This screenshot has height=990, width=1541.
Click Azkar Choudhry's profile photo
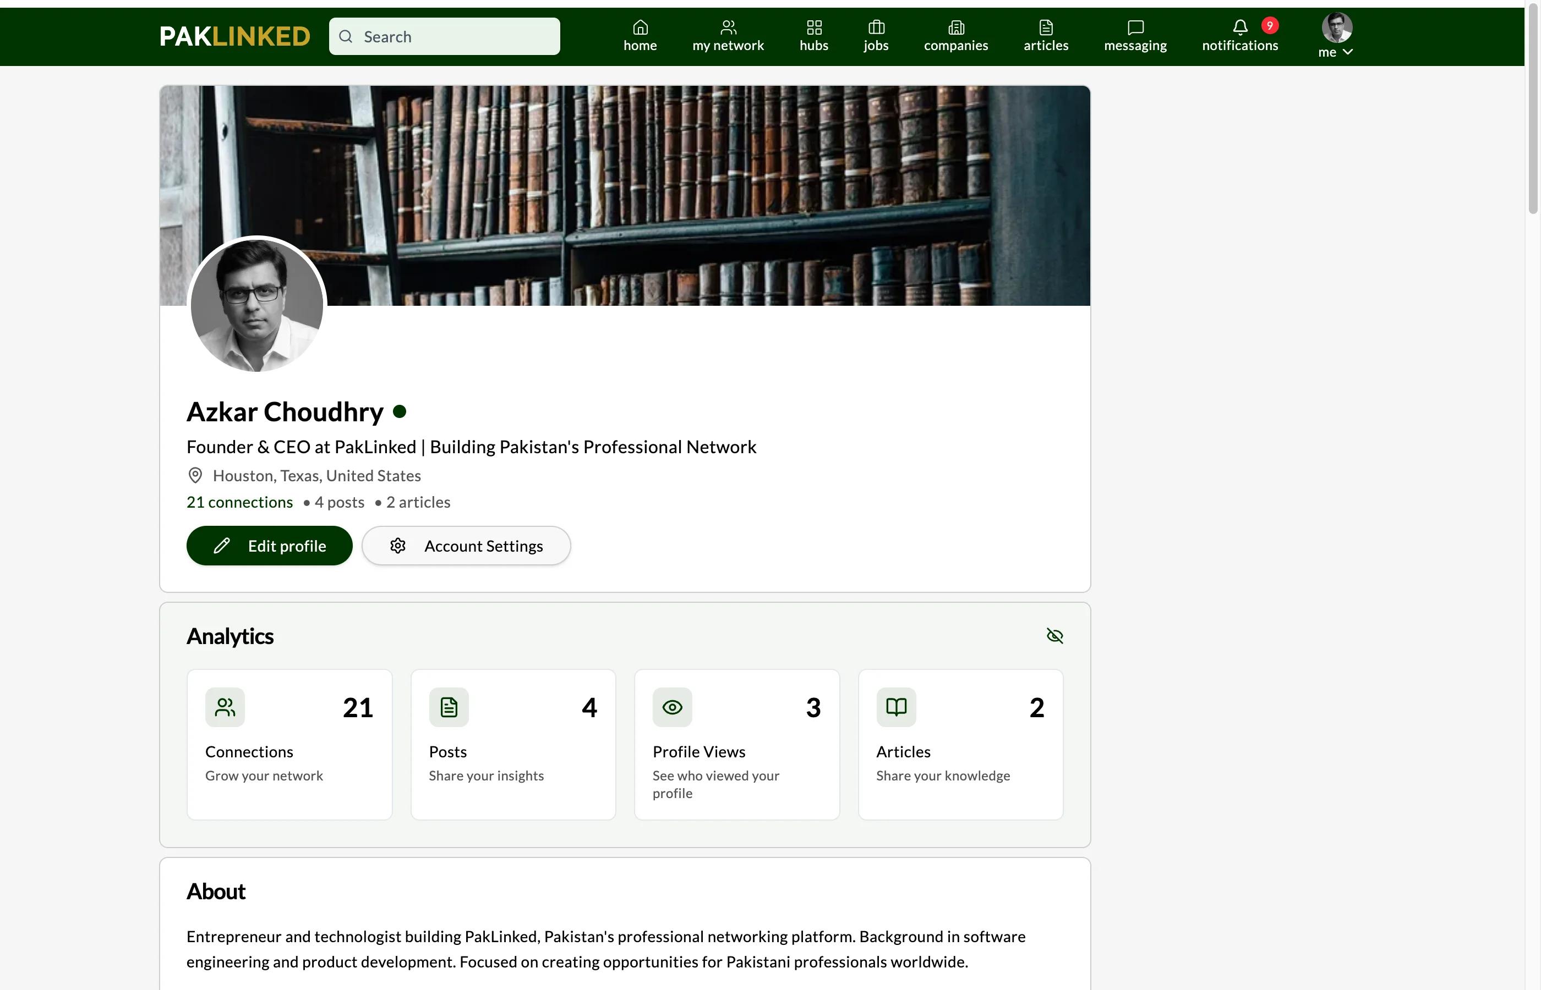coord(256,305)
